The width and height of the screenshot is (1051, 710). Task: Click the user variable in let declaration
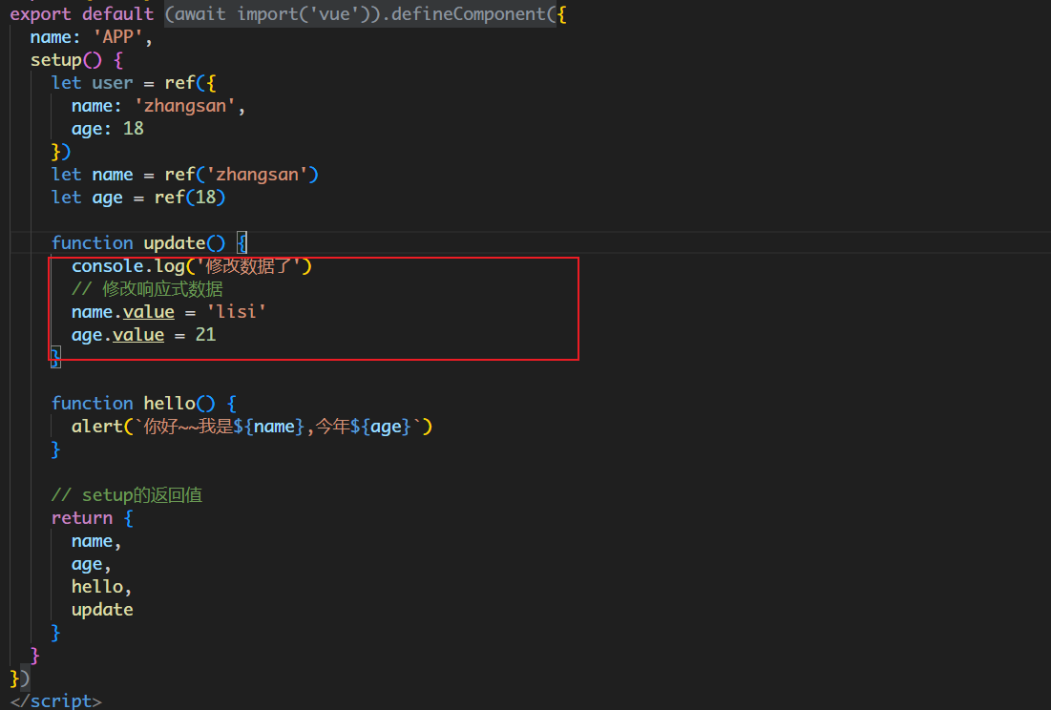pos(113,83)
